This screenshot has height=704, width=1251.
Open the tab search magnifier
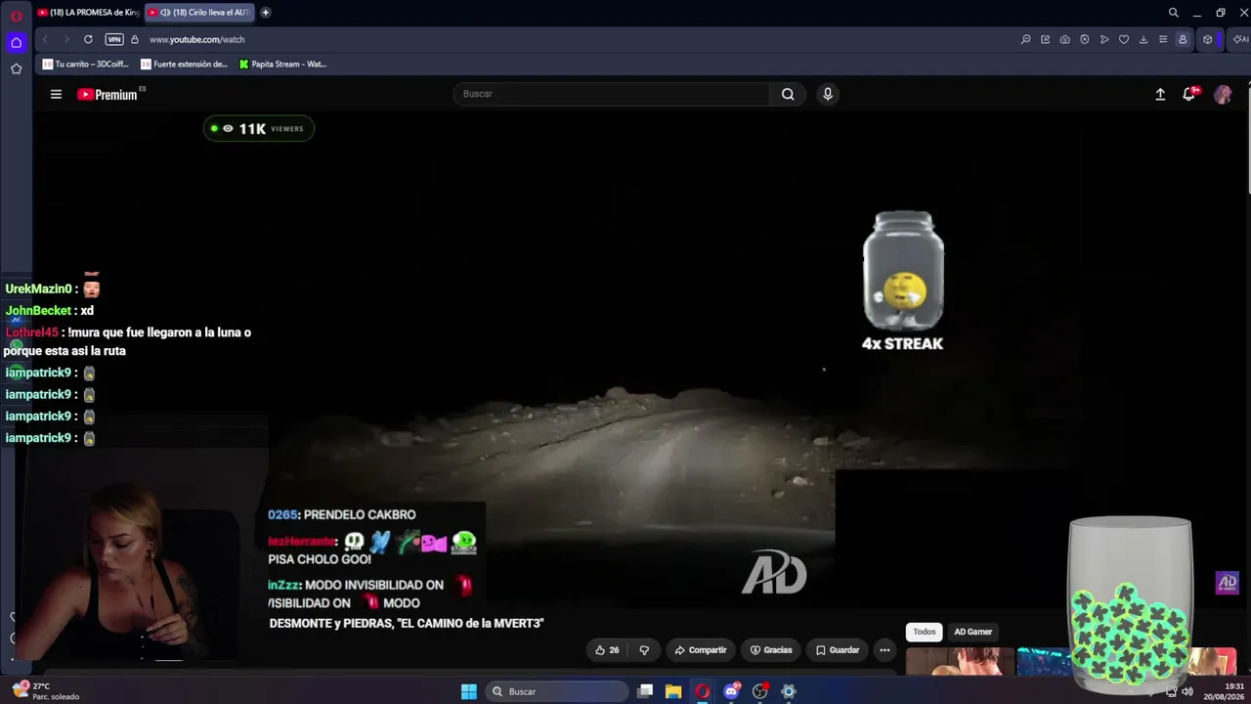pos(1174,13)
